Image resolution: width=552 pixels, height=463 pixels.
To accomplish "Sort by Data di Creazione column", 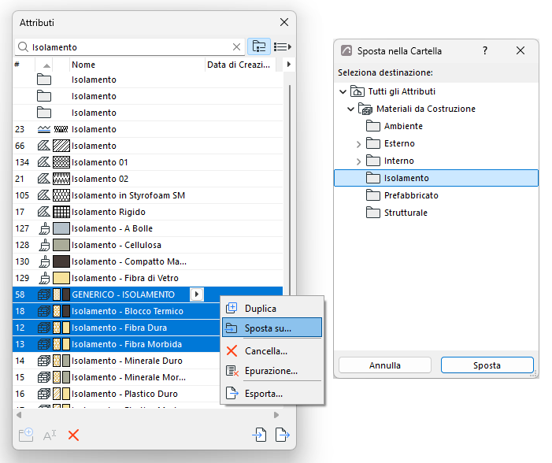I will (239, 65).
